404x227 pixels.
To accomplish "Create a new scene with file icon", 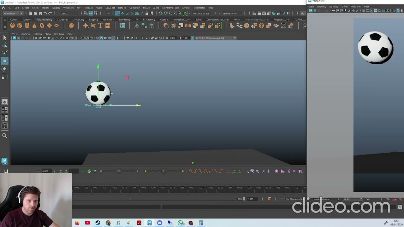I will tap(31, 13).
